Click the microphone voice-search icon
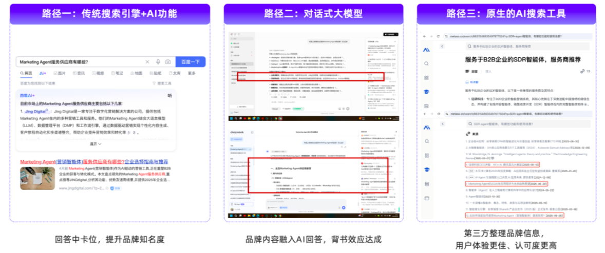Viewport: 605px width, 253px height. point(158,62)
